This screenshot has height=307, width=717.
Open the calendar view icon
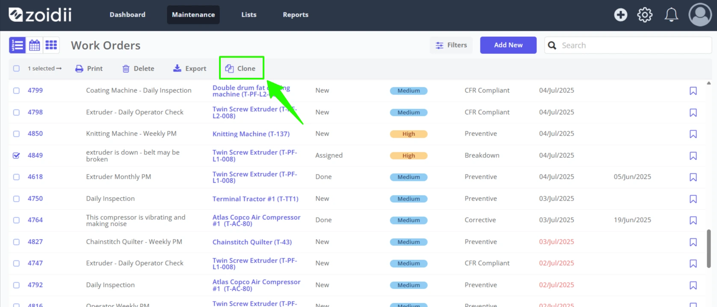coord(35,45)
